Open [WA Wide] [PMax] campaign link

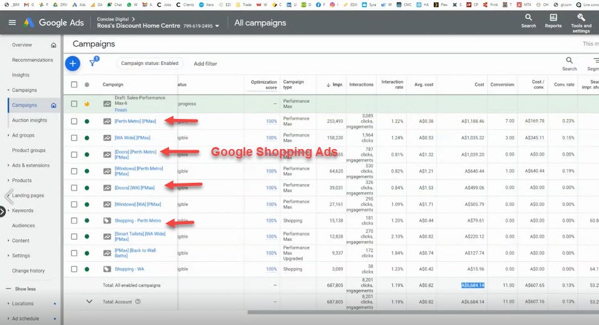(x=132, y=138)
